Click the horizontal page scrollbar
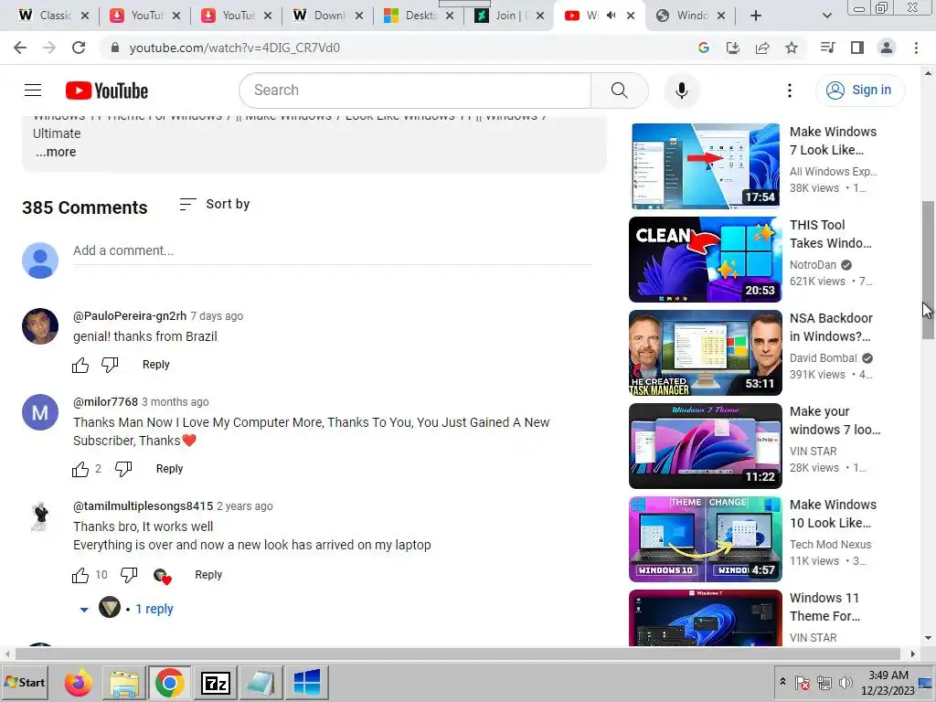The image size is (936, 702). 457,654
